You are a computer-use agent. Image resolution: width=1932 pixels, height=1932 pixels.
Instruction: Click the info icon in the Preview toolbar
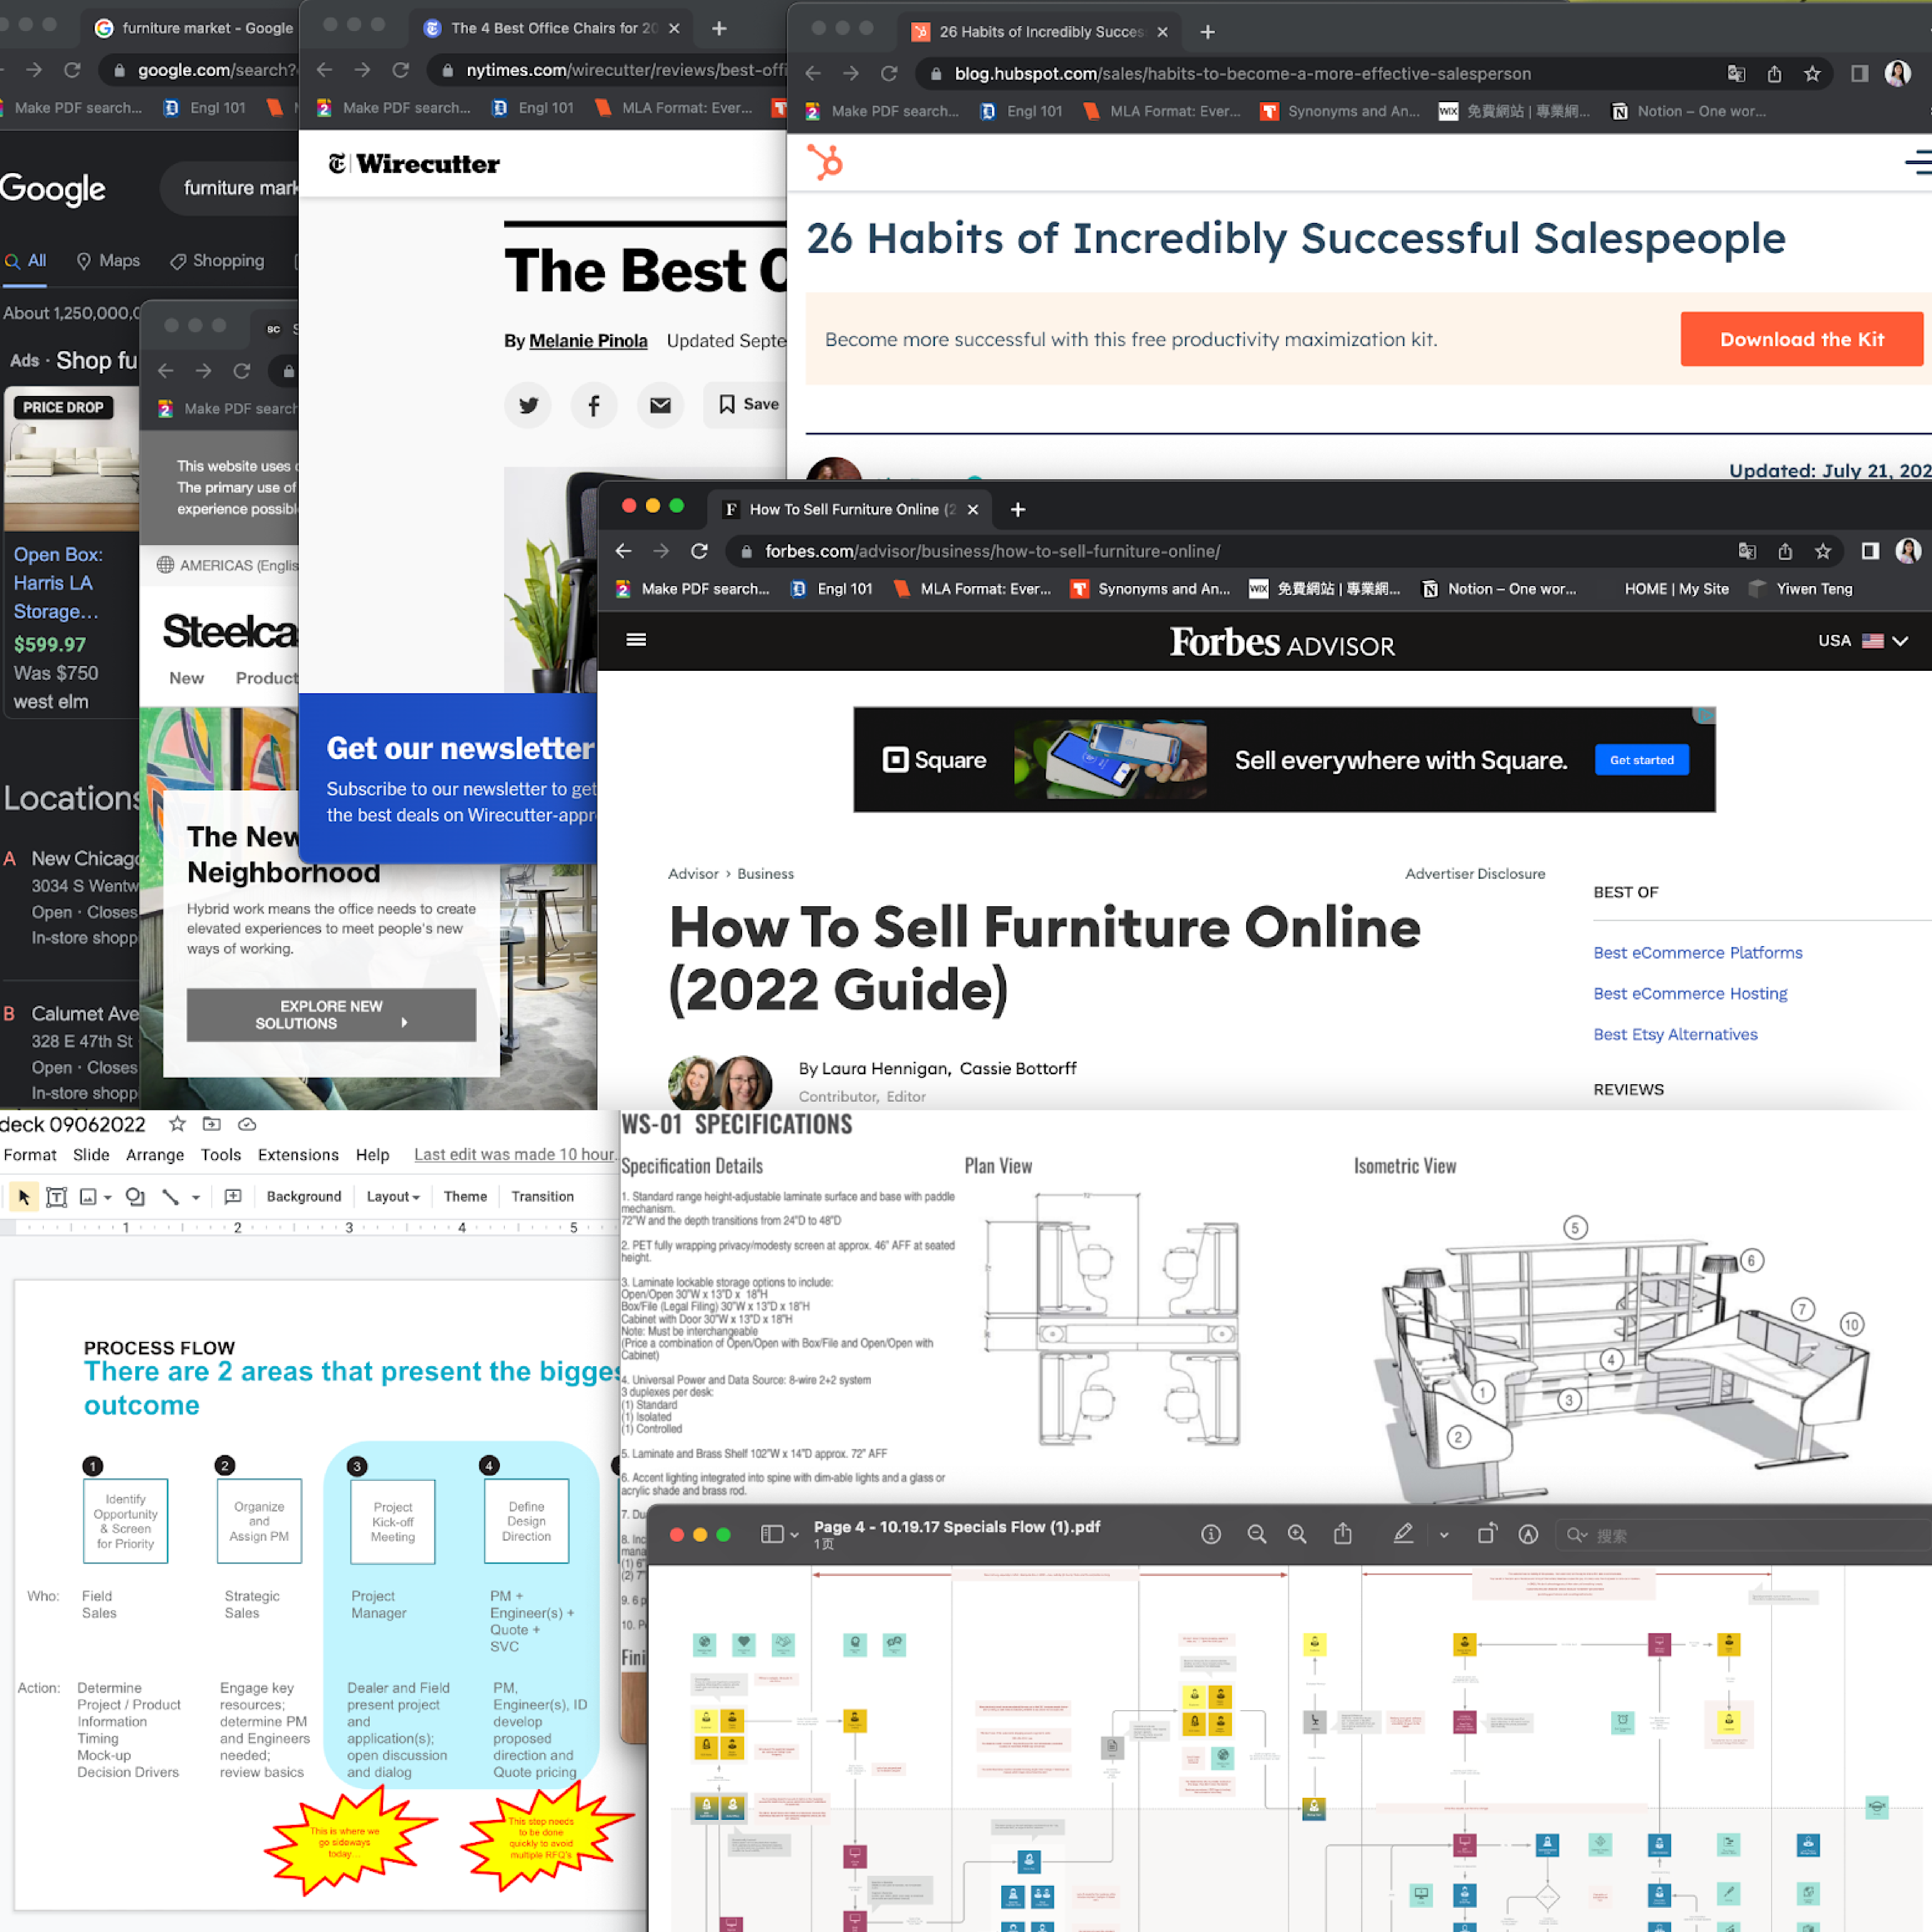coord(1211,1534)
